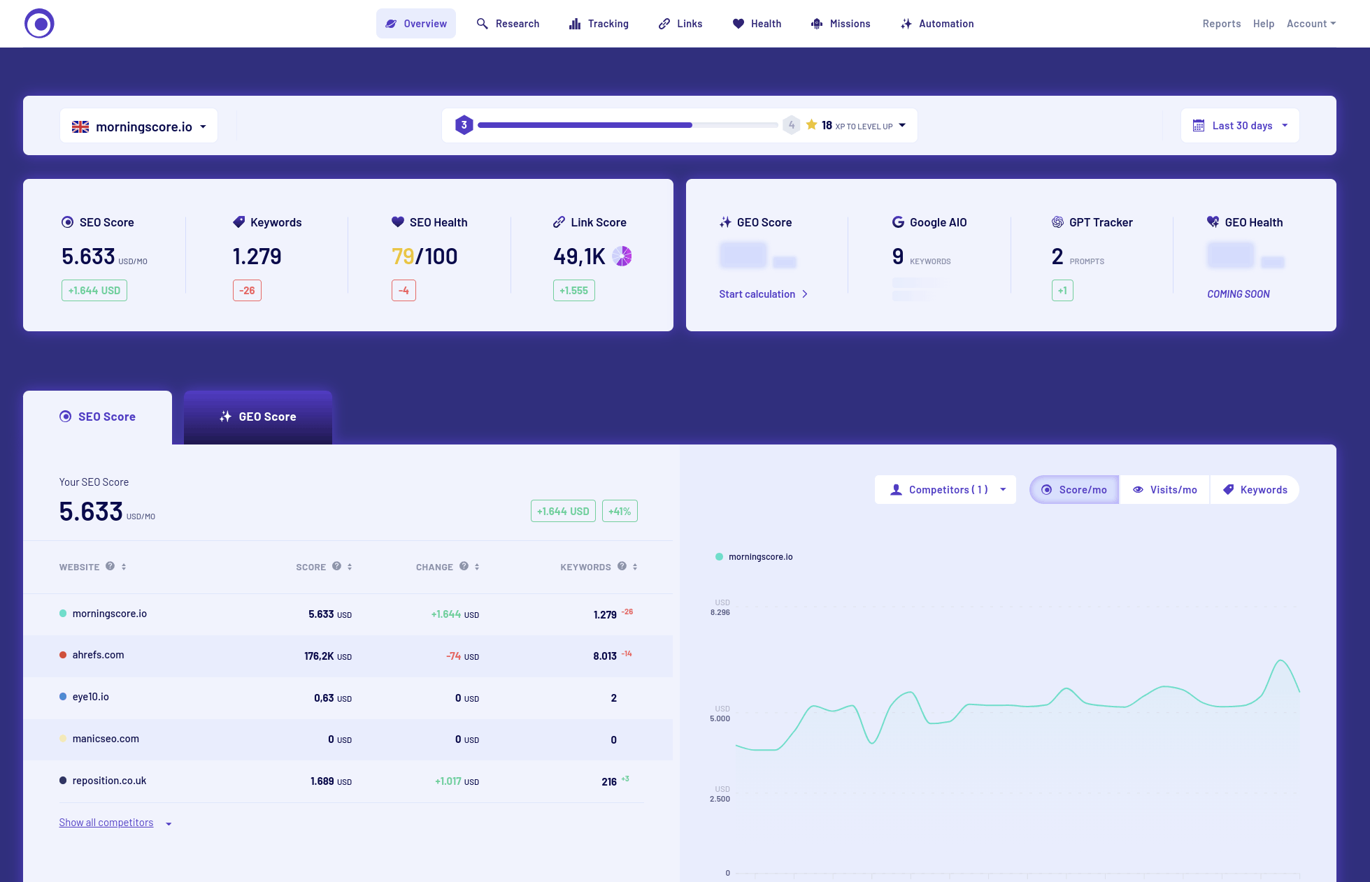Click the XP level progress bar
1370x882 pixels.
click(627, 125)
